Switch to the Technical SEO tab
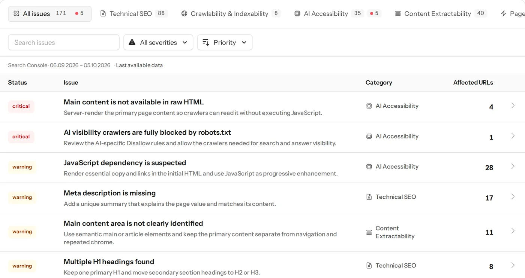This screenshot has width=525, height=278. [x=133, y=14]
